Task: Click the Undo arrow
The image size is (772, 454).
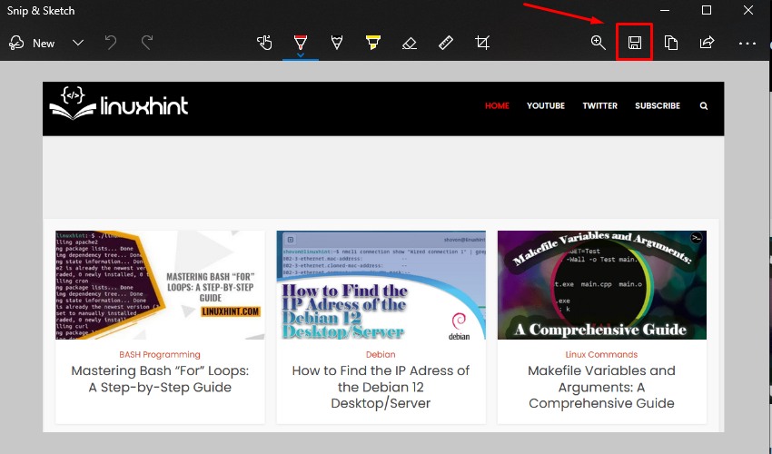Action: (111, 43)
